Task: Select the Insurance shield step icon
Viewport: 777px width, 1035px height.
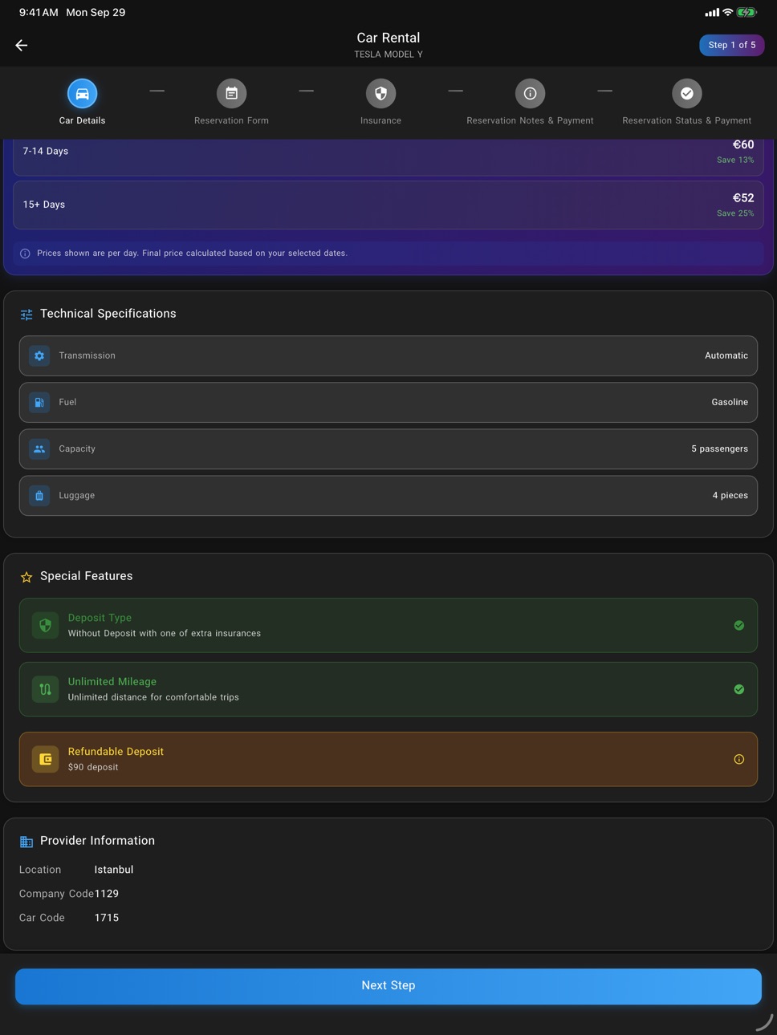Action: 380,94
